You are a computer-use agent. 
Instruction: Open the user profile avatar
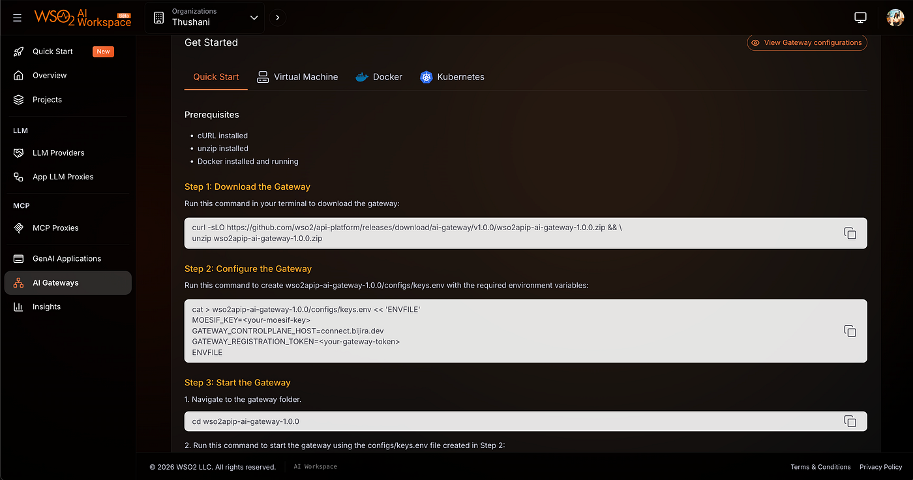pos(895,18)
